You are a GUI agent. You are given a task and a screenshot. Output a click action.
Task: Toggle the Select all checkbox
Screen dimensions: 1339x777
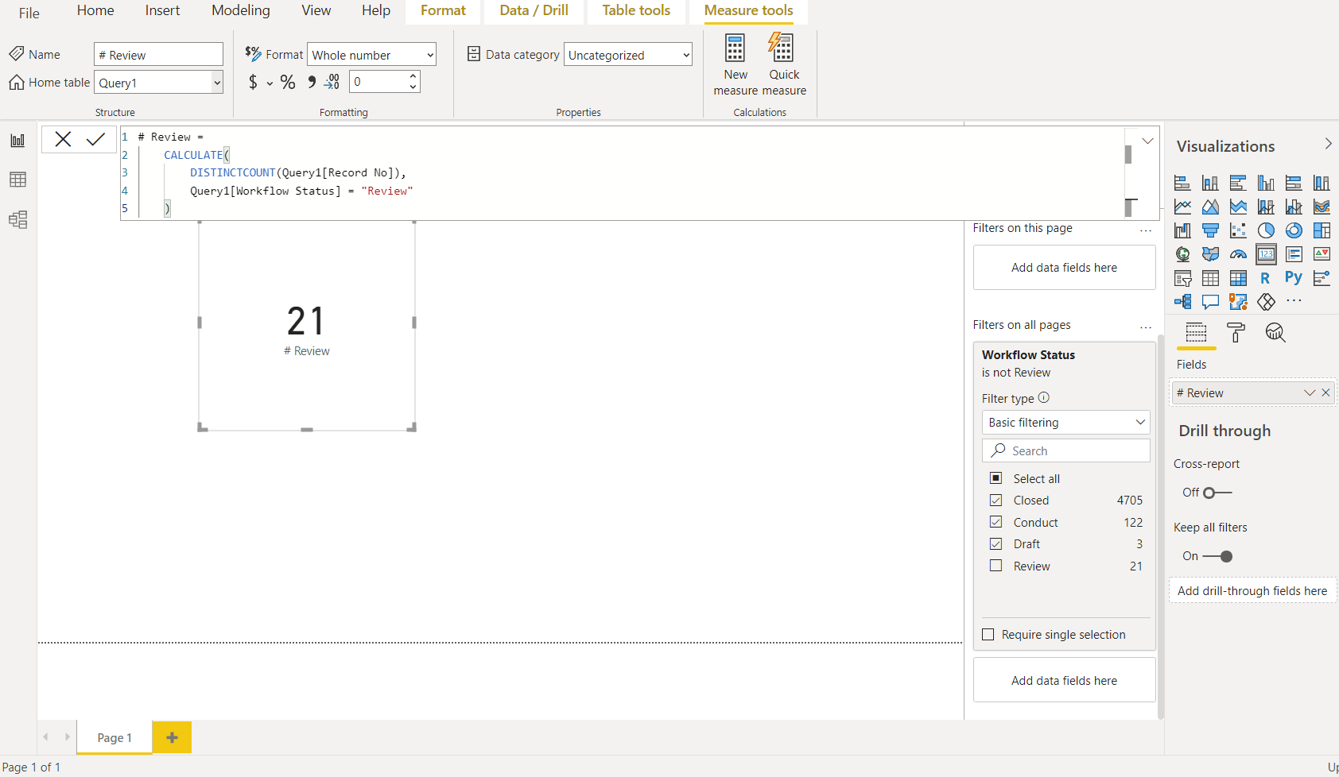point(996,478)
